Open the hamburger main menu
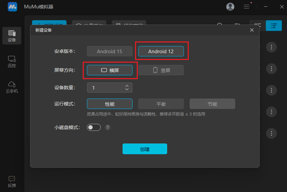The height and width of the screenshot is (192, 287). click(x=246, y=7)
